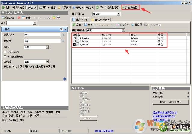
Task: Uncheck the 3_jbzj.txt file checkbox
Action: click(x=74, y=44)
